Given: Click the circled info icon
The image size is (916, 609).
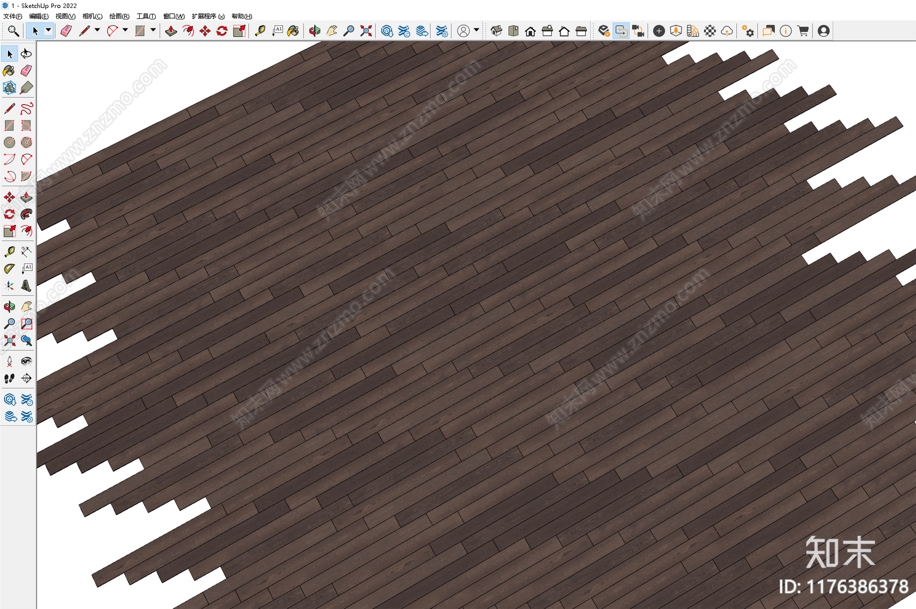Looking at the screenshot, I should 786,31.
